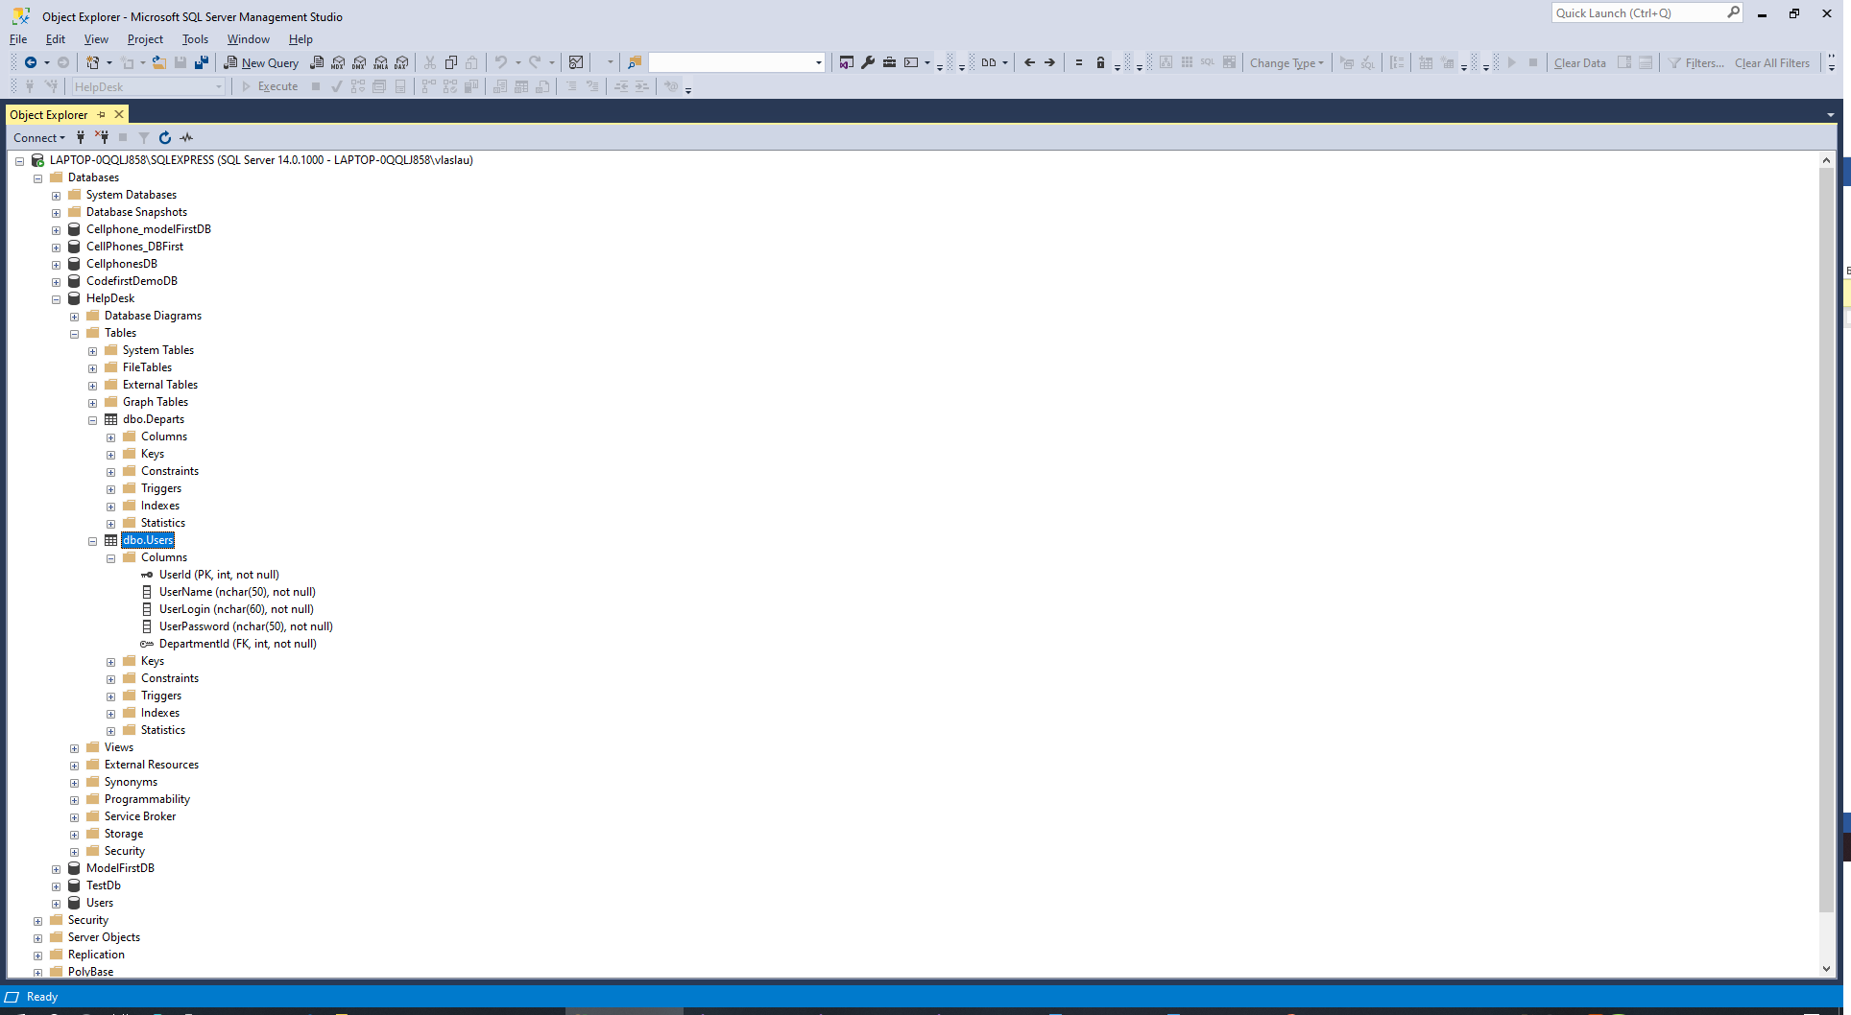Open the Edit menu
The width and height of the screenshot is (1851, 1015).
(x=56, y=39)
